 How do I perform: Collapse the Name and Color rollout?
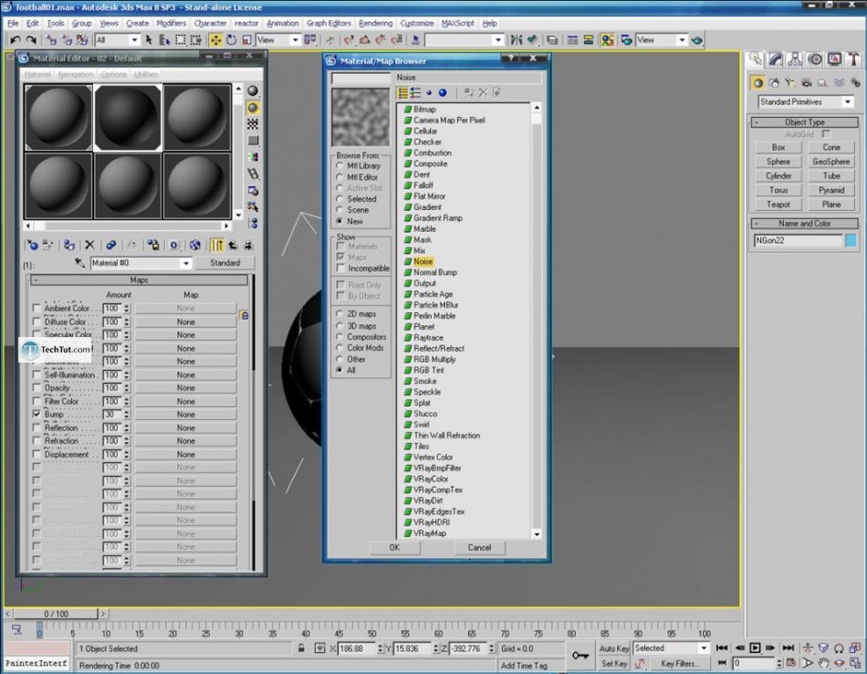pos(805,224)
